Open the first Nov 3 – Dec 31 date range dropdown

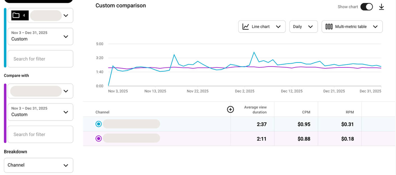click(40, 36)
